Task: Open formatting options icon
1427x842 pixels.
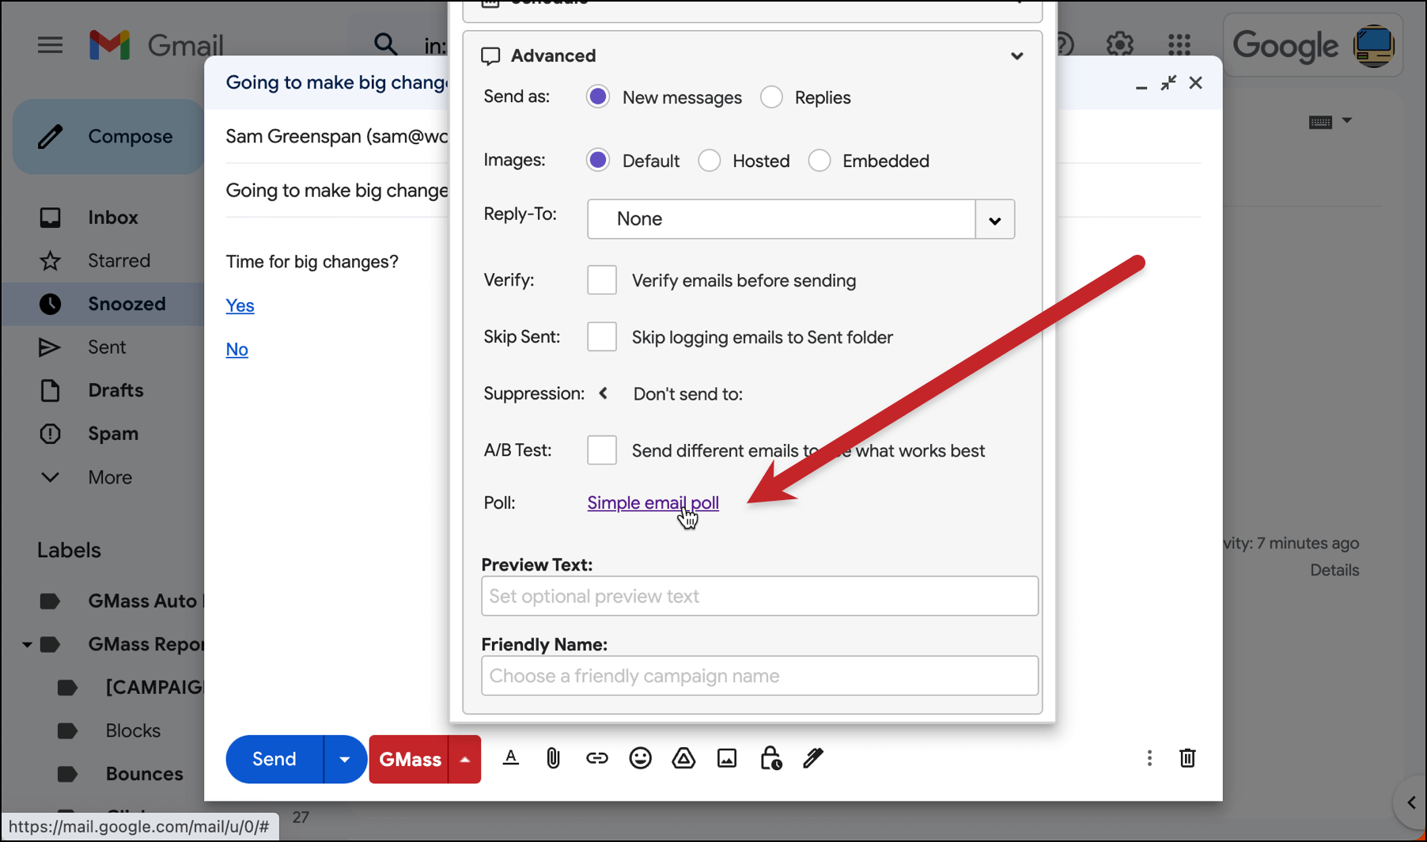Action: [511, 758]
